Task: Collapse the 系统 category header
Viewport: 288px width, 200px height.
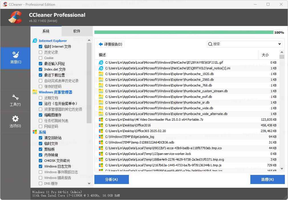Action: [x=42, y=132]
